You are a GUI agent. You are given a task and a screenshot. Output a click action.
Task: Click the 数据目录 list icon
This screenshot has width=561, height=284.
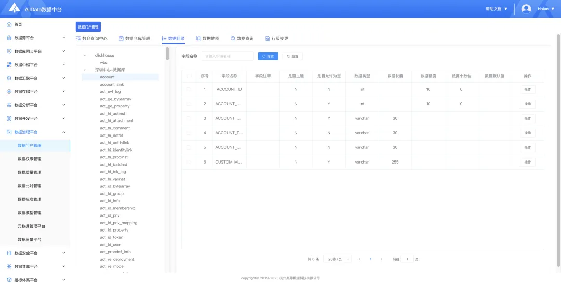[164, 38]
